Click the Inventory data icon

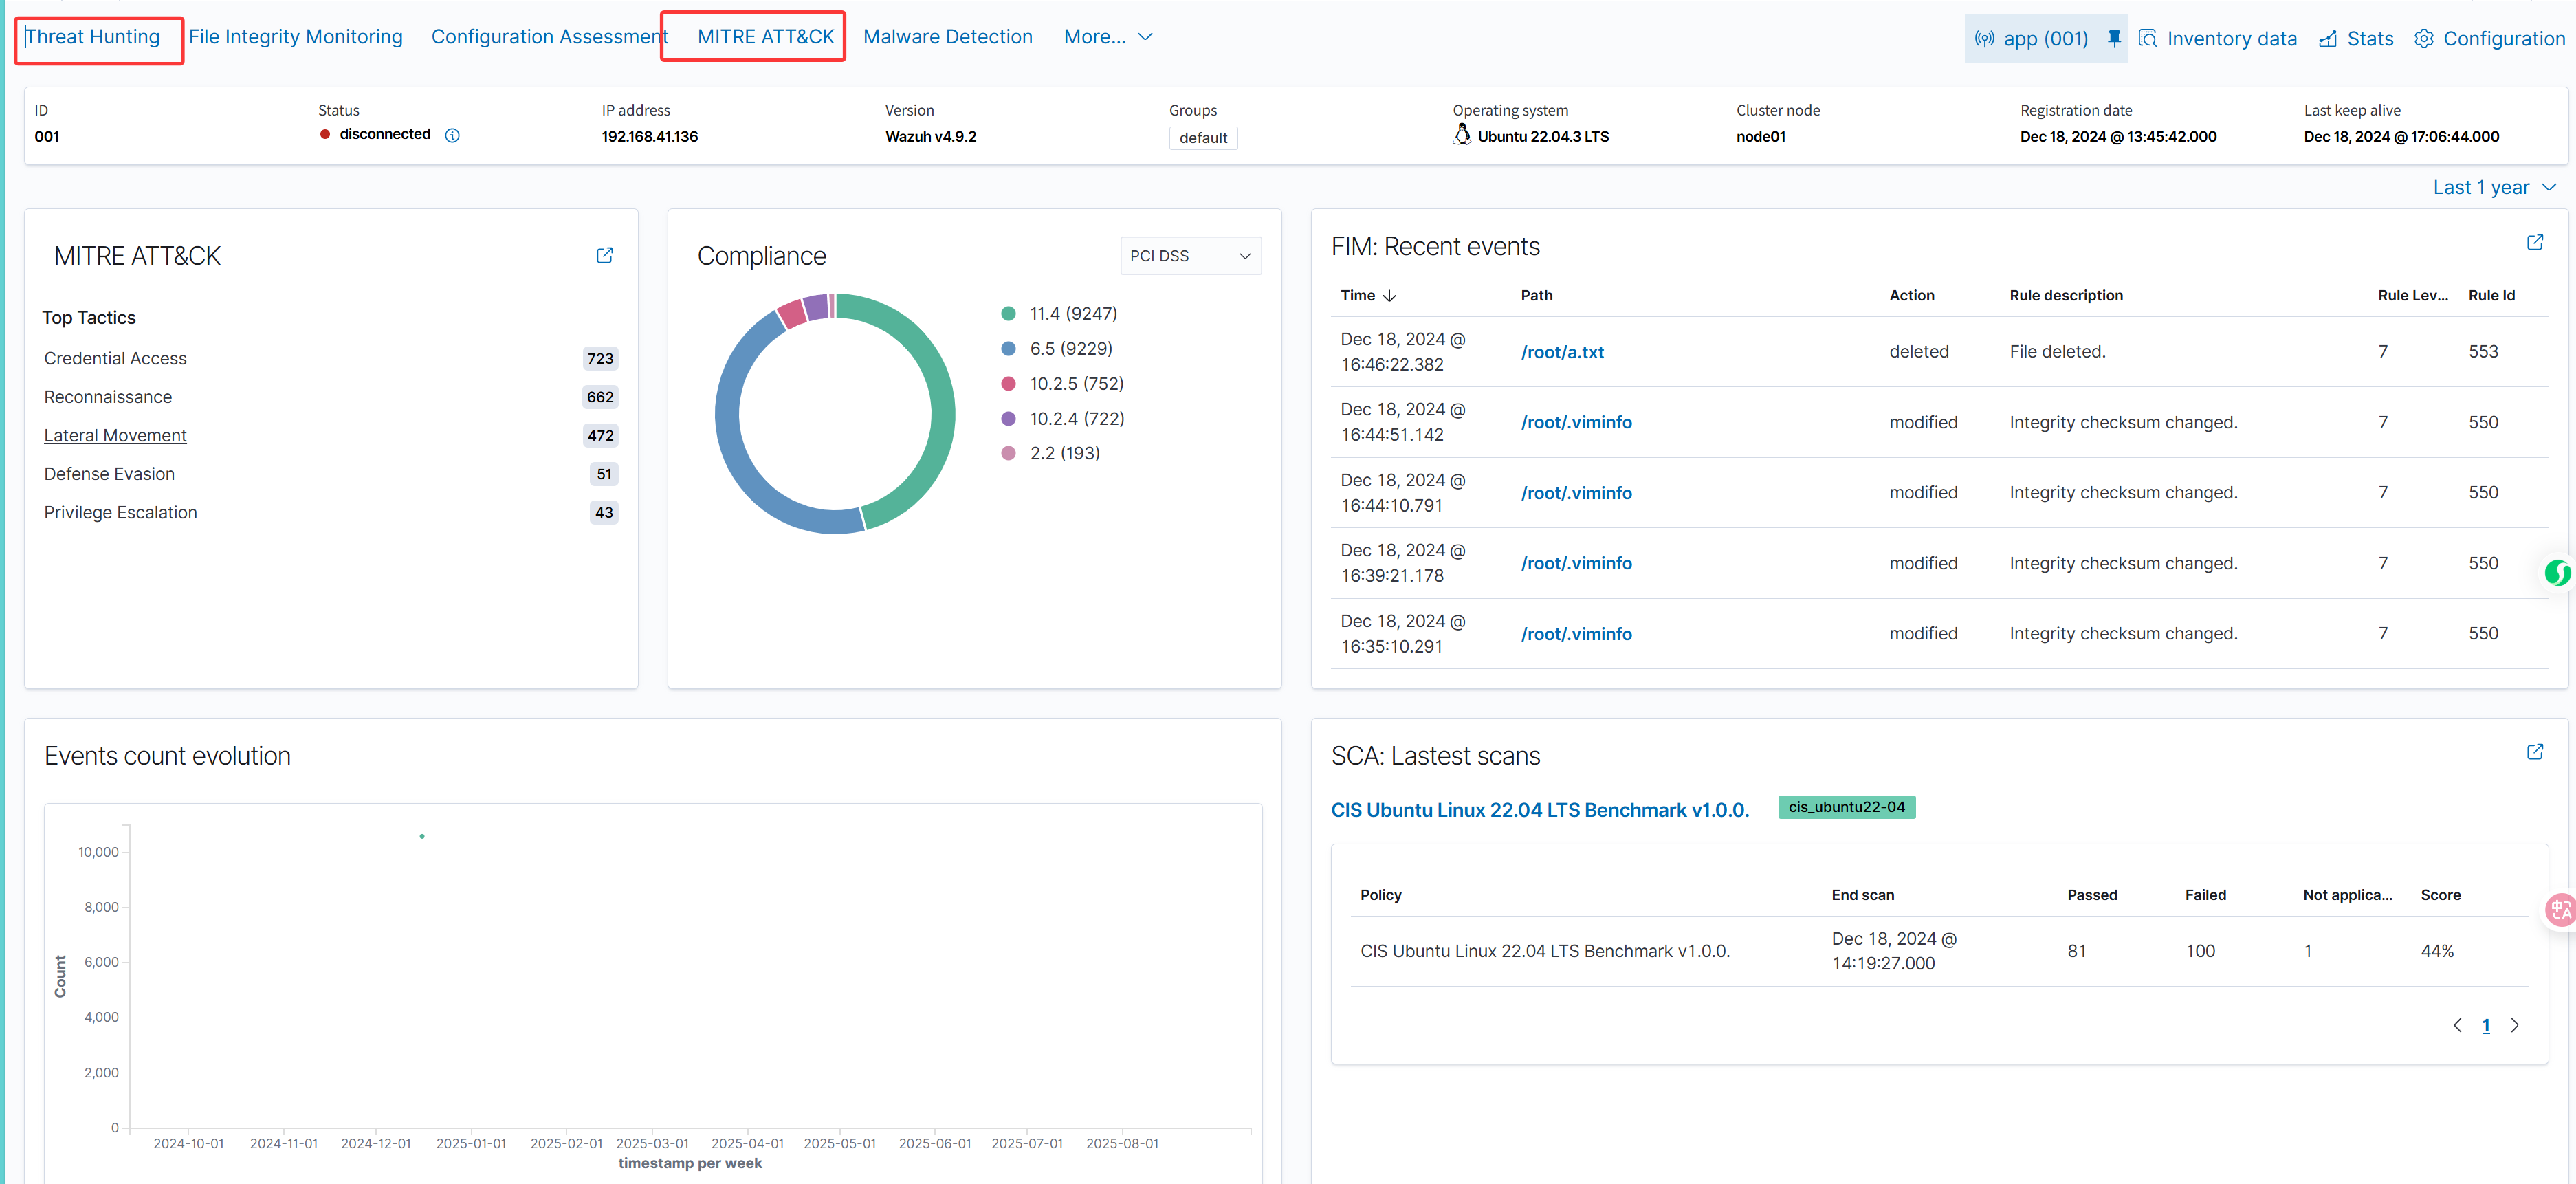2147,39
